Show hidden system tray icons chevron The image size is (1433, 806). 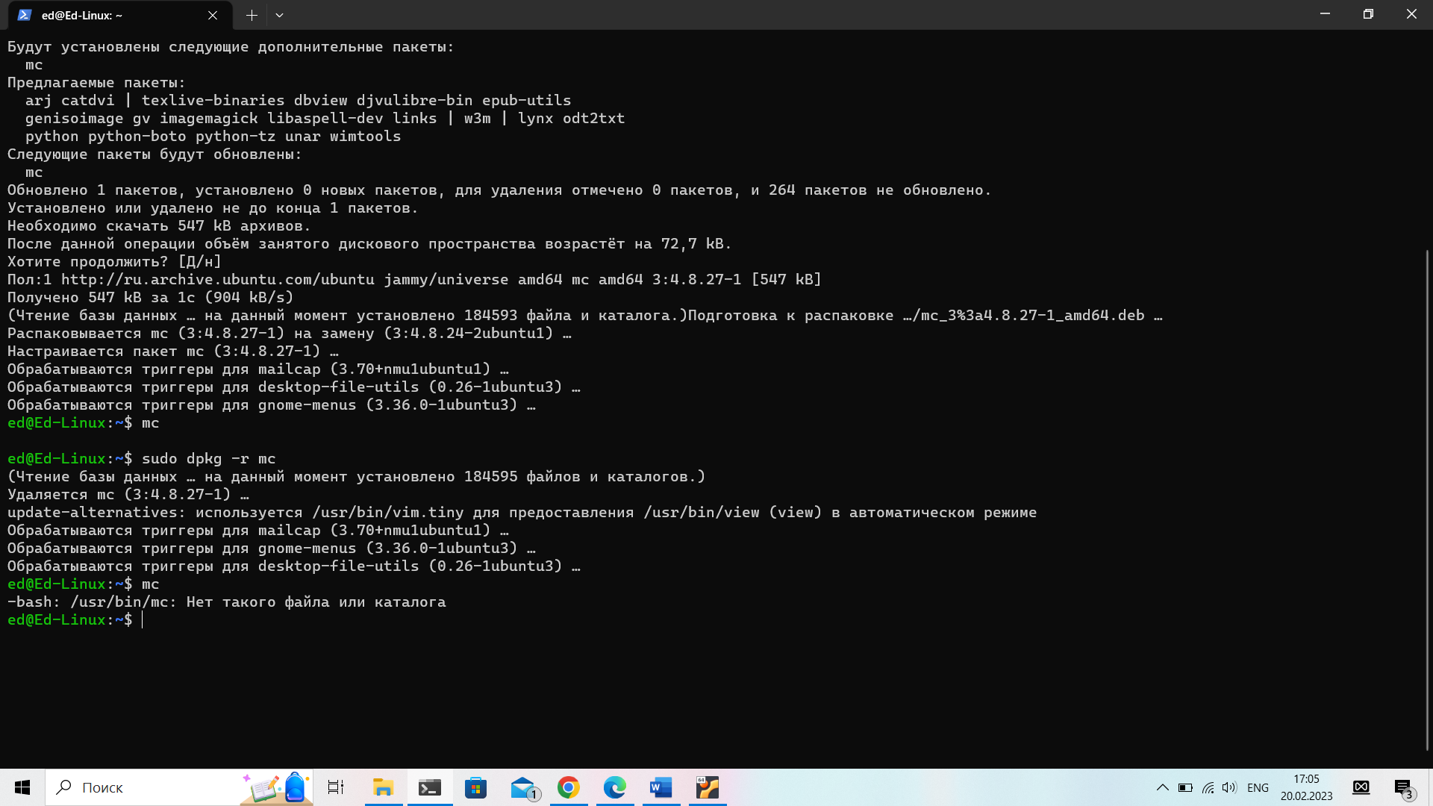click(x=1162, y=787)
